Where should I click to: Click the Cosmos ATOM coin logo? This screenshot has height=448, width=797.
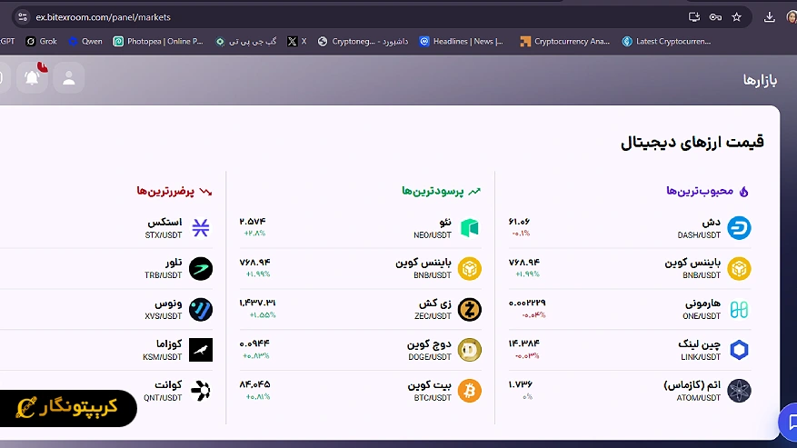[x=739, y=391]
